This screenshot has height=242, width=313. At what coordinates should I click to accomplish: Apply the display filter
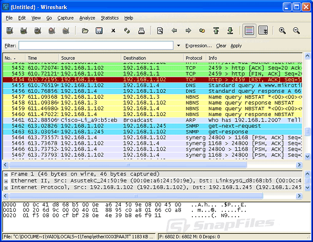click(x=236, y=45)
